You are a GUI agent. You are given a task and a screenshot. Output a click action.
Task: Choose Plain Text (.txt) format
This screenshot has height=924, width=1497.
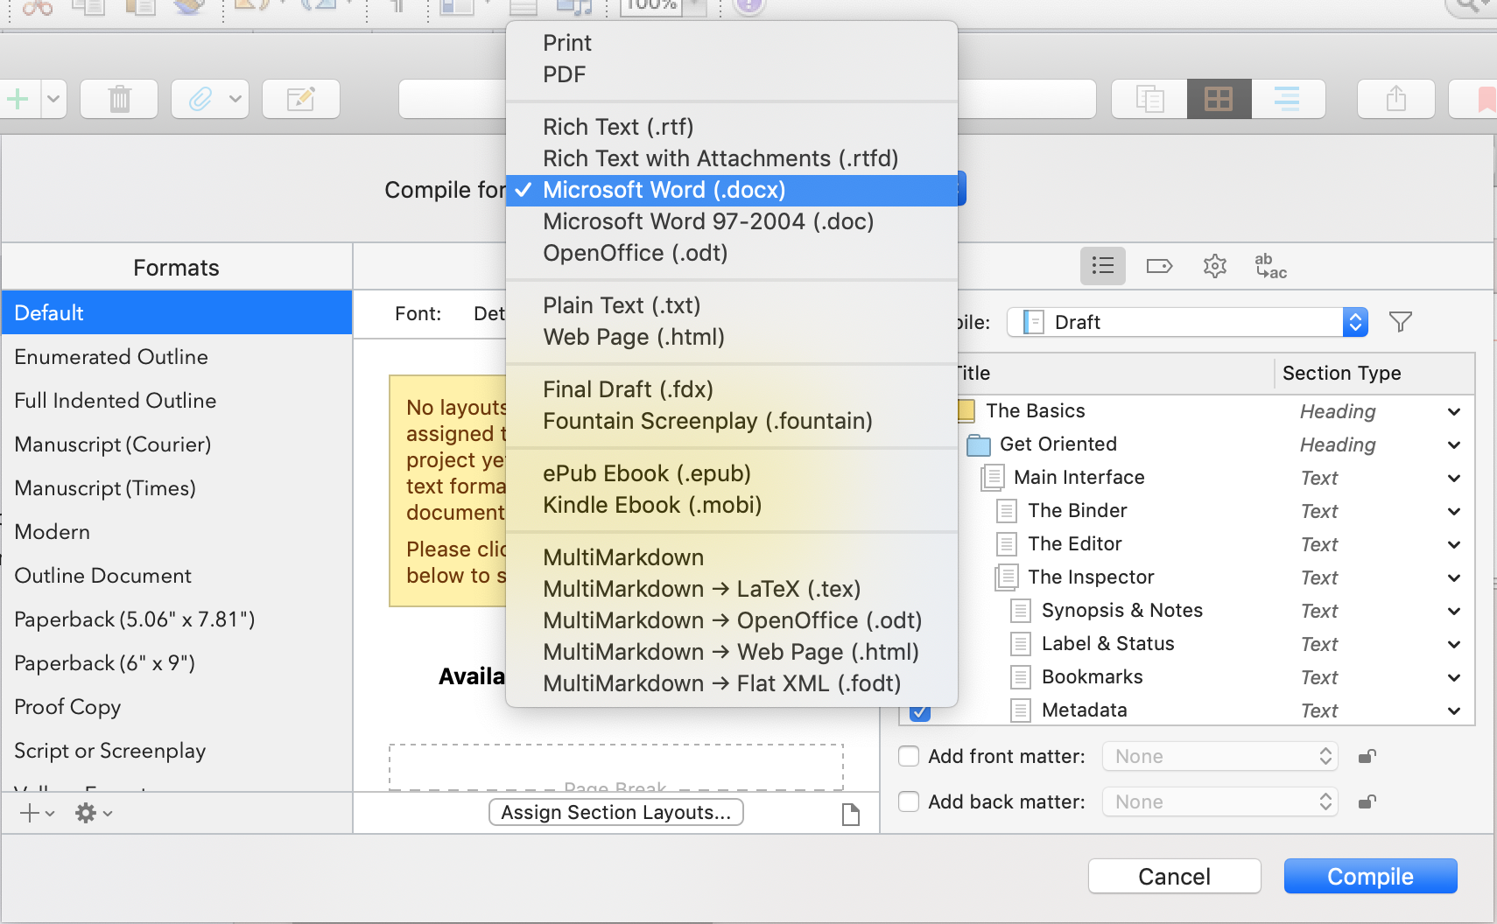pos(732,305)
